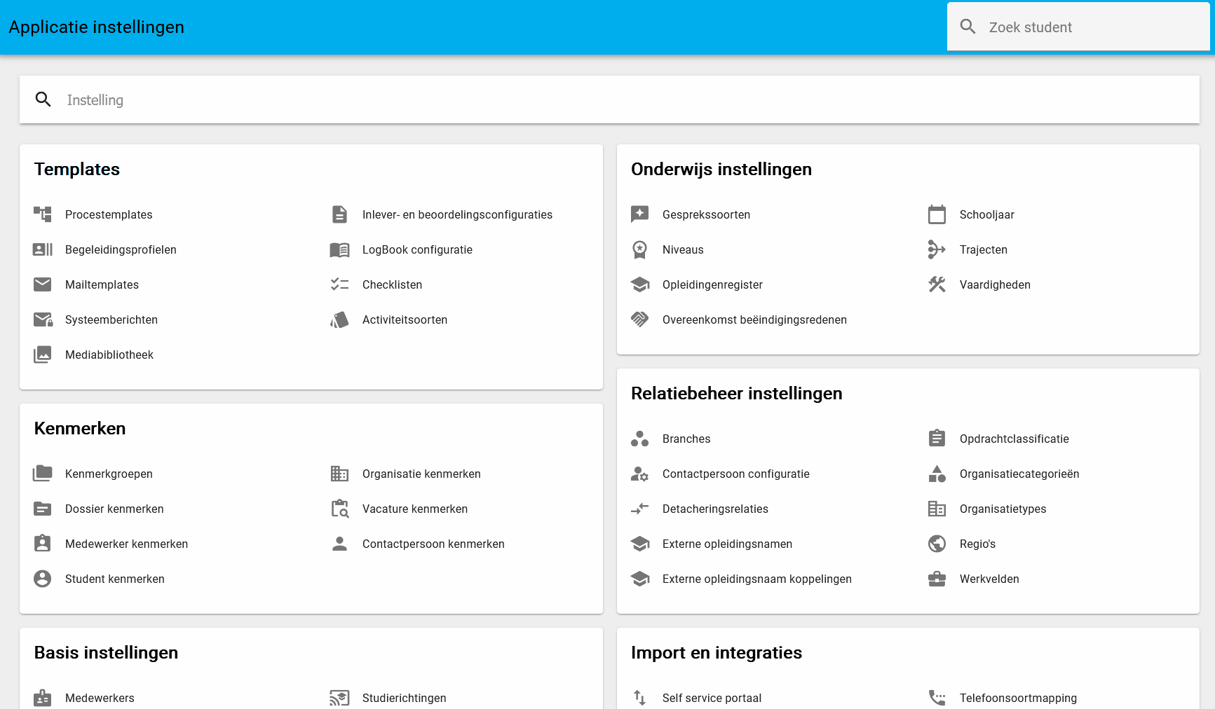
Task: Click the briefcase icon for Werkvelden
Action: tap(937, 579)
